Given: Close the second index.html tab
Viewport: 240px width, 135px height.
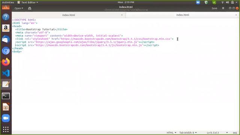Looking at the screenshot, I should pos(236,15).
